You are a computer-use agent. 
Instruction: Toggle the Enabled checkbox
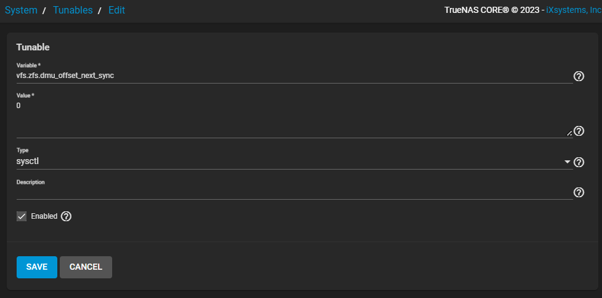coord(22,216)
